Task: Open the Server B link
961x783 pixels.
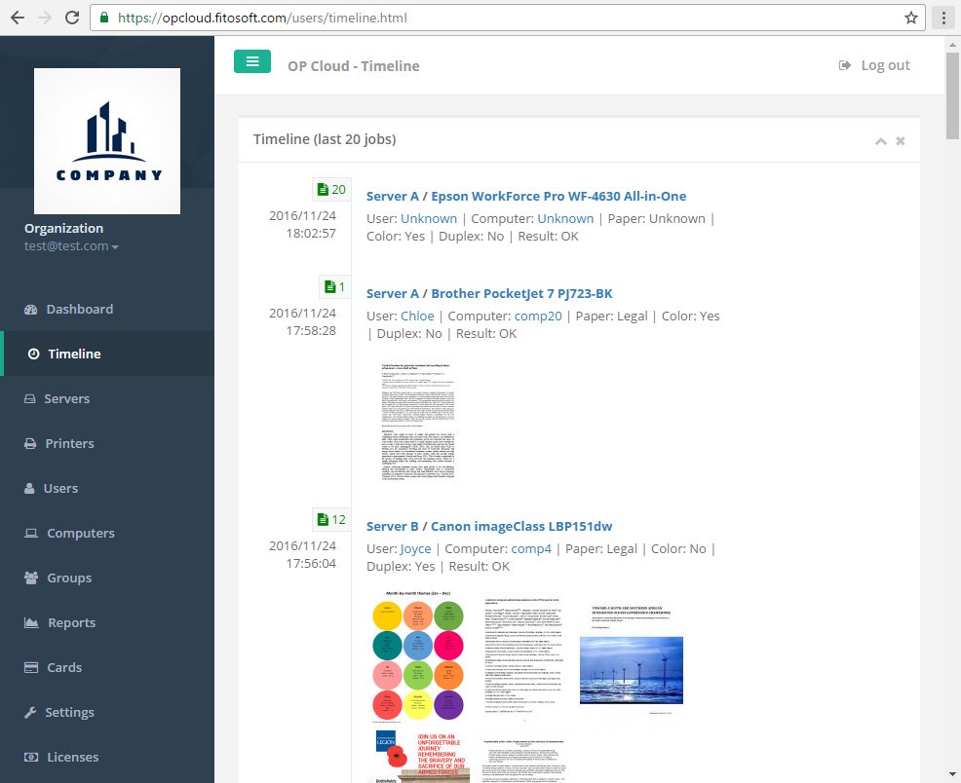Action: coord(392,527)
